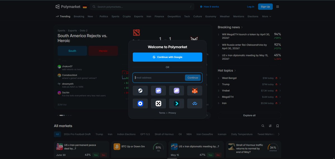The height and width of the screenshot is (159, 335).
Task: Open the Privacy link in the dialog
Action: [x=172, y=113]
